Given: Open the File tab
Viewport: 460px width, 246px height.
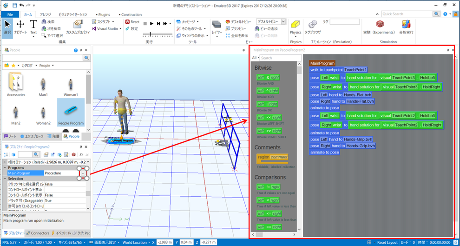Looking at the screenshot, I should tap(10, 14).
